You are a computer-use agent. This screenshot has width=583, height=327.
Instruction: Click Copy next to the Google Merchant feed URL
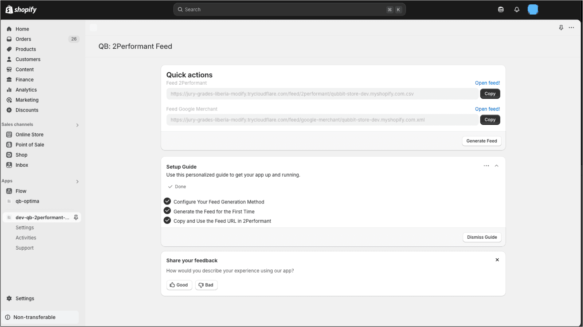(x=490, y=120)
